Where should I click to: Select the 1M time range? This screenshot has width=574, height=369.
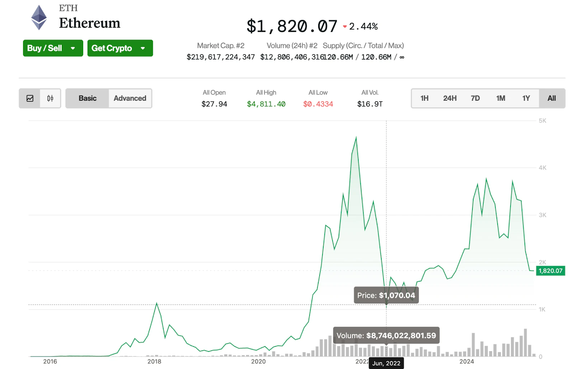(x=500, y=98)
